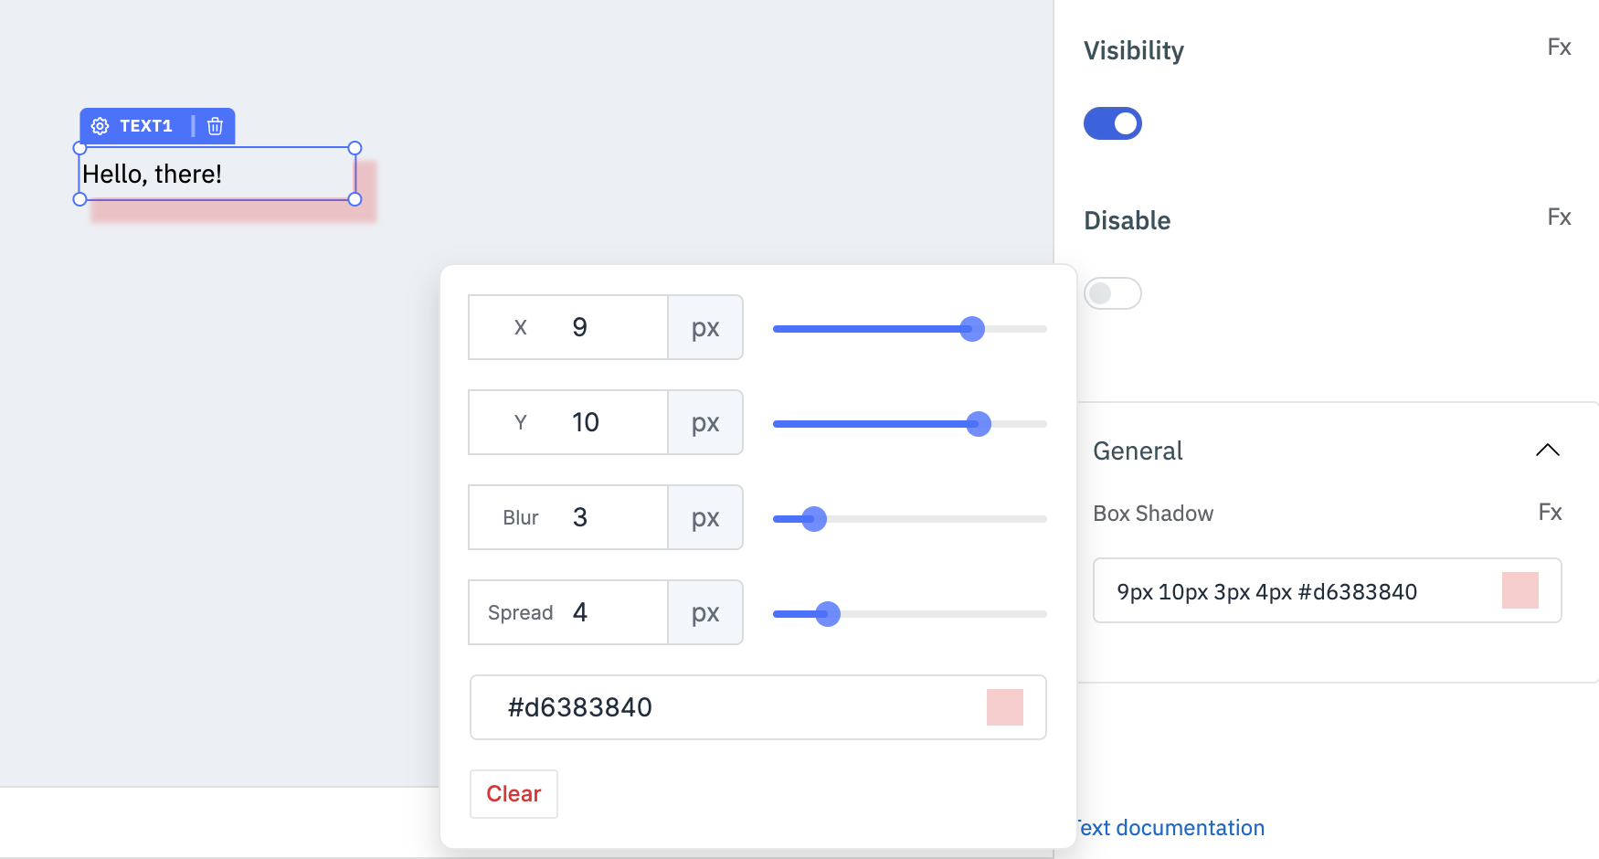Click the Spread slider handle
The height and width of the screenshot is (859, 1599).
tap(828, 614)
